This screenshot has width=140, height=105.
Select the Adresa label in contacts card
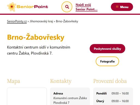point(58,94)
